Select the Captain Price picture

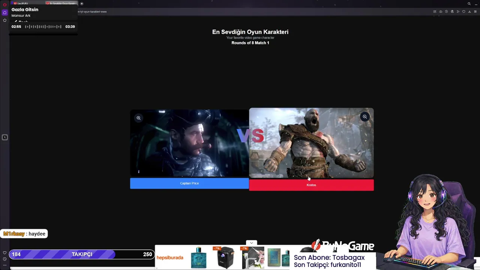click(189, 143)
